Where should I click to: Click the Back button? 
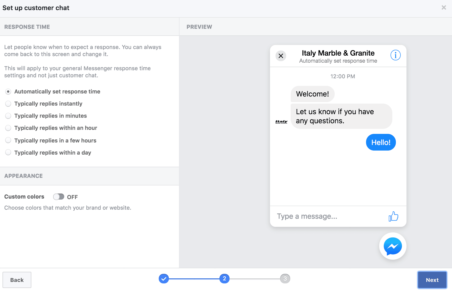click(17, 280)
